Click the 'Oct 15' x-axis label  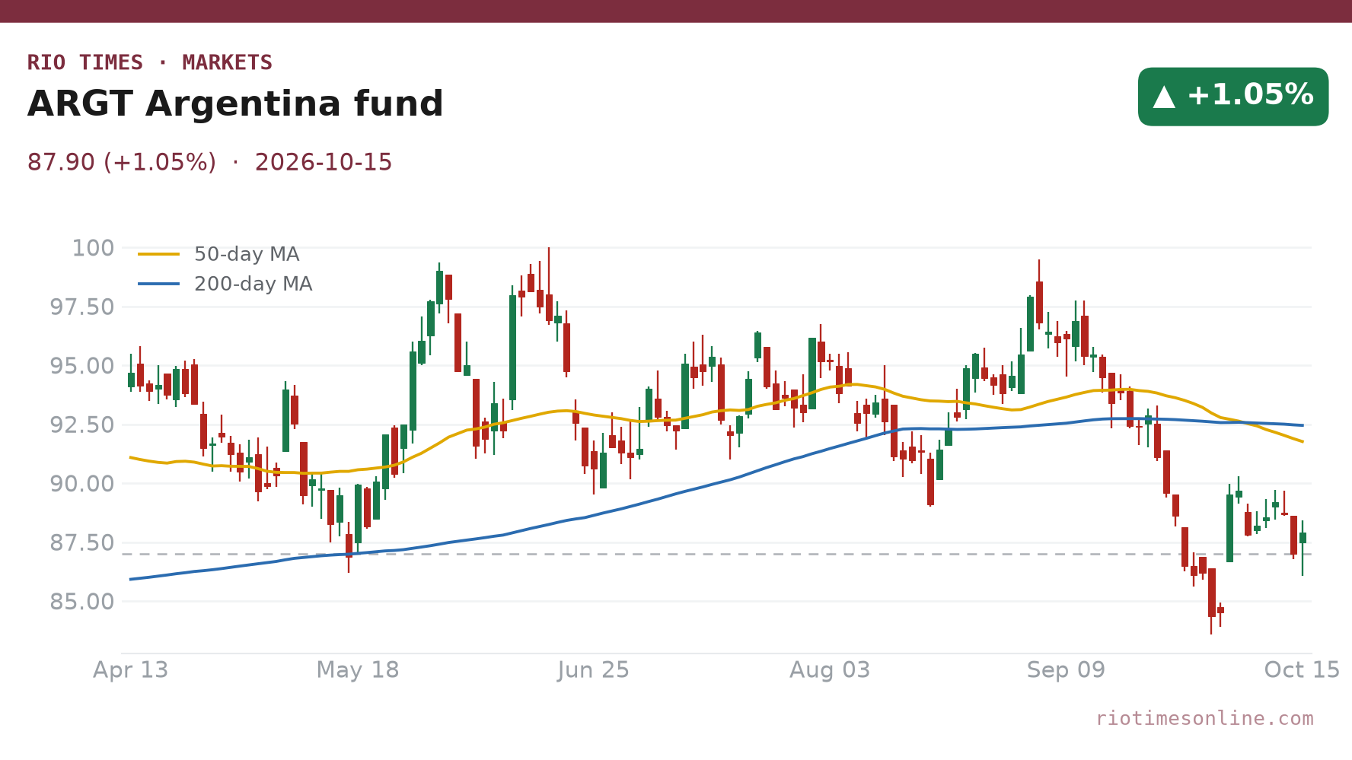(1302, 670)
